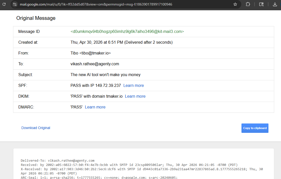Click the 'Subject:' row label

tap(25, 75)
